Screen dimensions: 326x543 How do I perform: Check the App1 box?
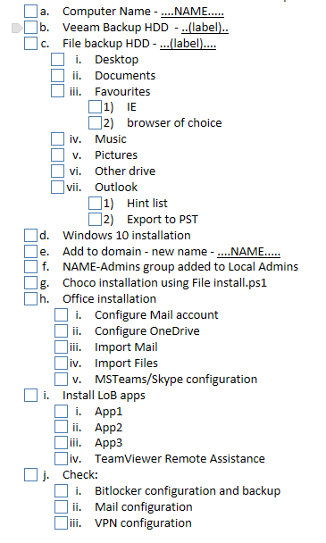pos(61,412)
